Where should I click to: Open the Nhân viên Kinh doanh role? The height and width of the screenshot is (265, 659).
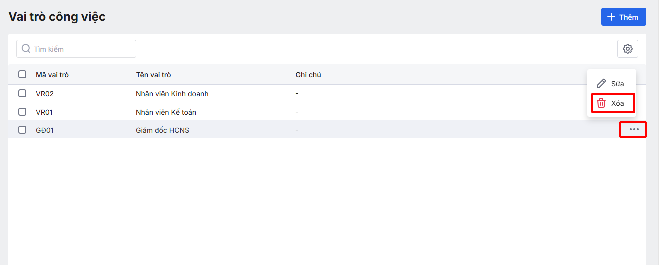[x=172, y=94]
